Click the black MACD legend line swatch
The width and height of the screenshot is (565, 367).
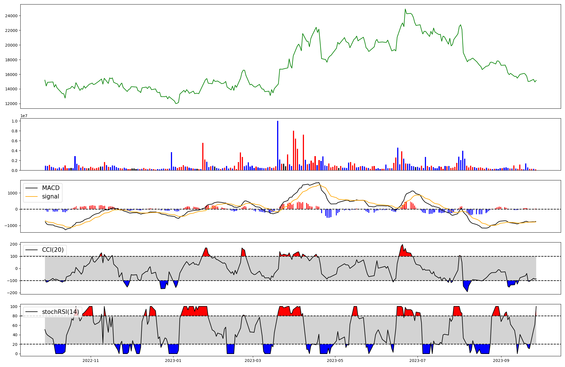point(31,188)
